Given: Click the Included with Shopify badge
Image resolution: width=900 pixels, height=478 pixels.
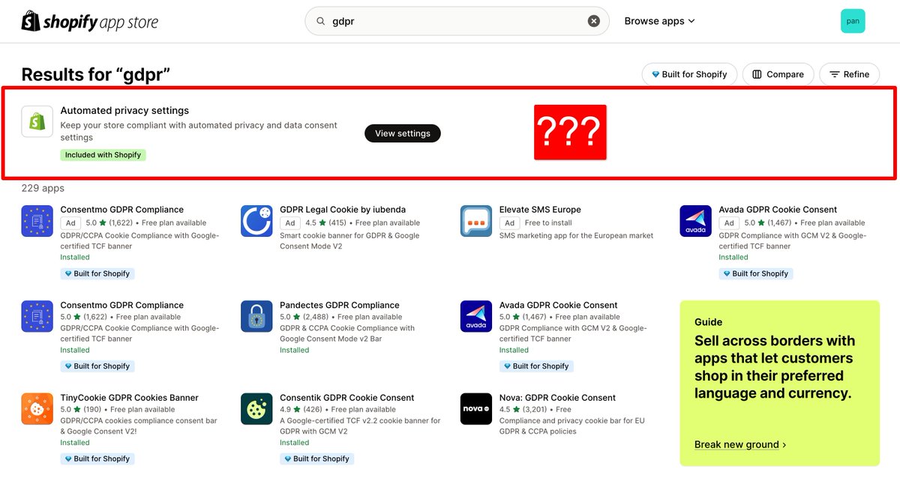Looking at the screenshot, I should 103,155.
